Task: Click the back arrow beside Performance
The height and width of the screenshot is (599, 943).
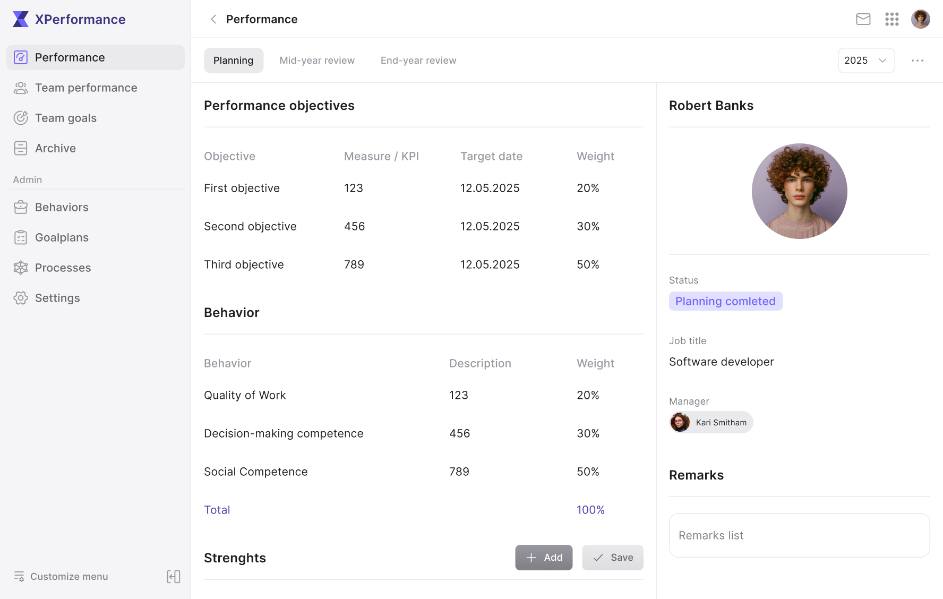Action: coord(213,19)
